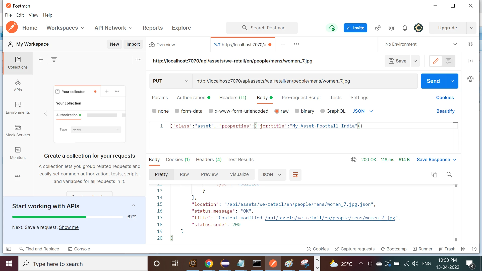Open the PUT method dropdown
This screenshot has height=271, width=482.
[170, 81]
